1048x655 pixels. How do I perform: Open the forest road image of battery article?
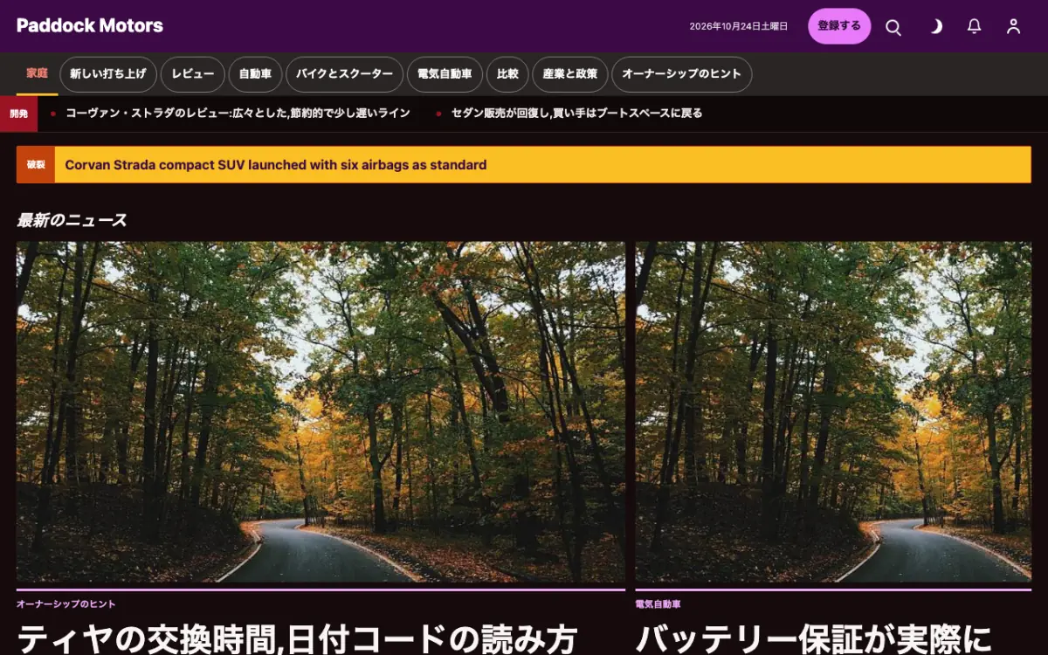[833, 412]
